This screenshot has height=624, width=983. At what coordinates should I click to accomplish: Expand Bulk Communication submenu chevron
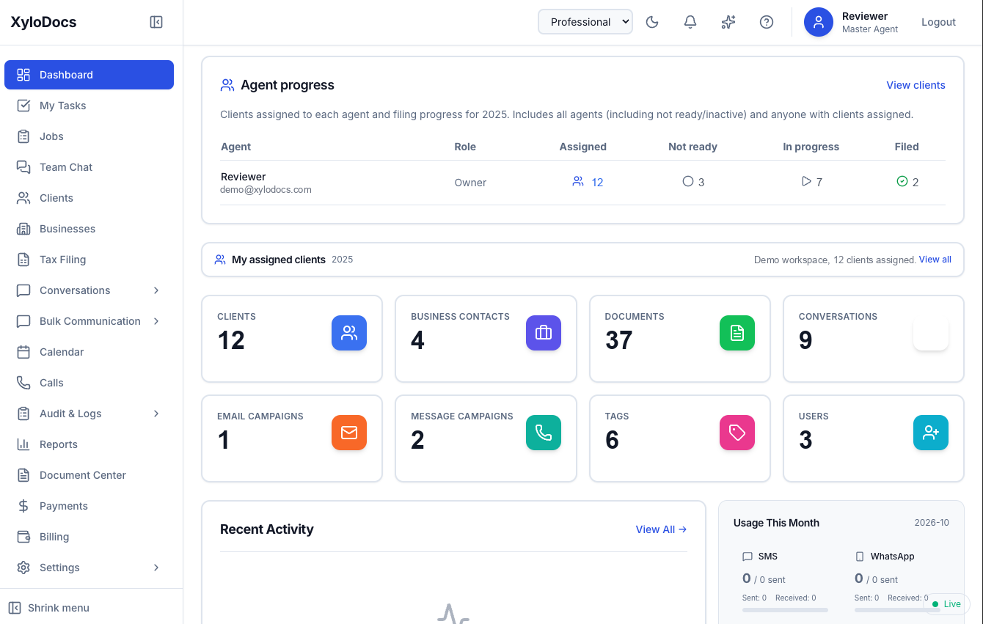pyautogui.click(x=156, y=321)
